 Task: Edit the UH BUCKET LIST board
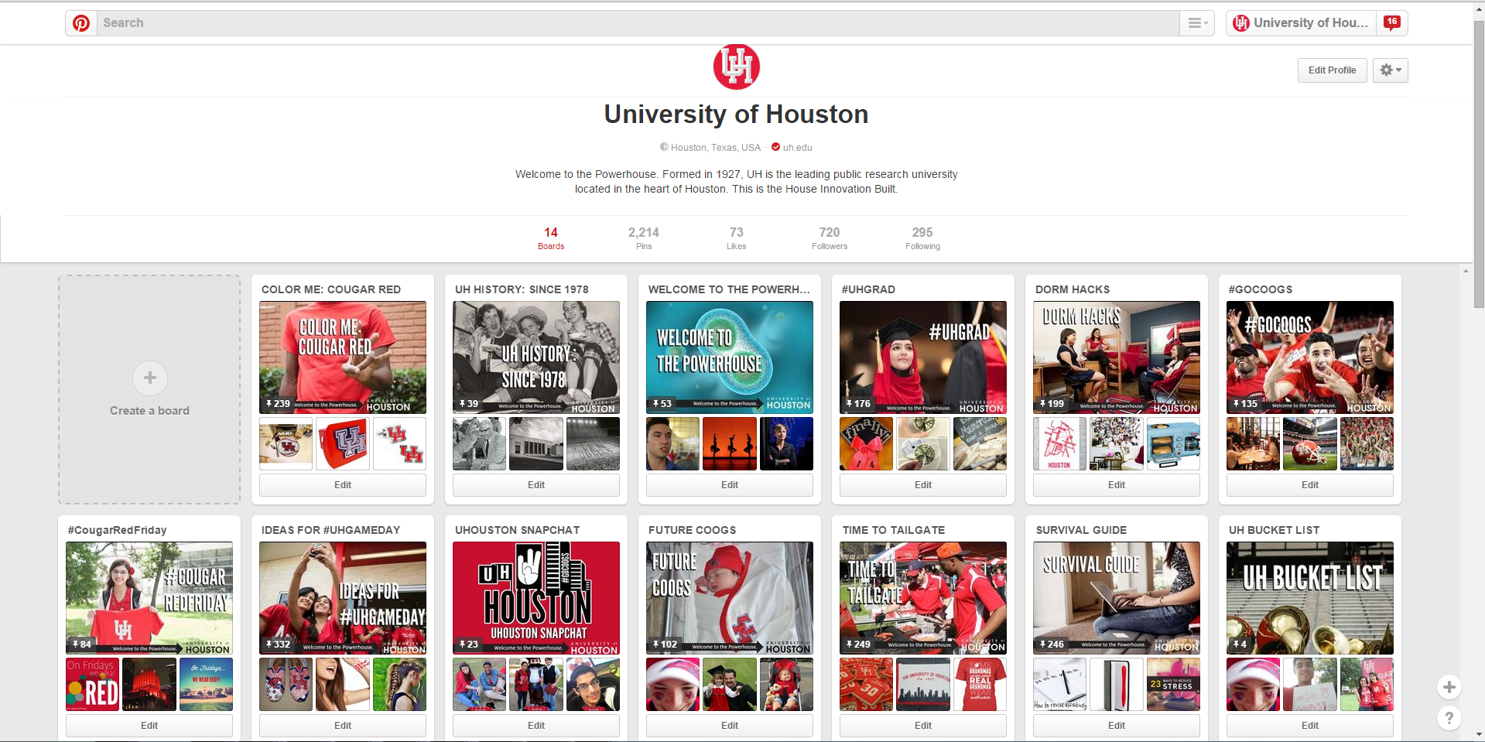click(x=1310, y=726)
